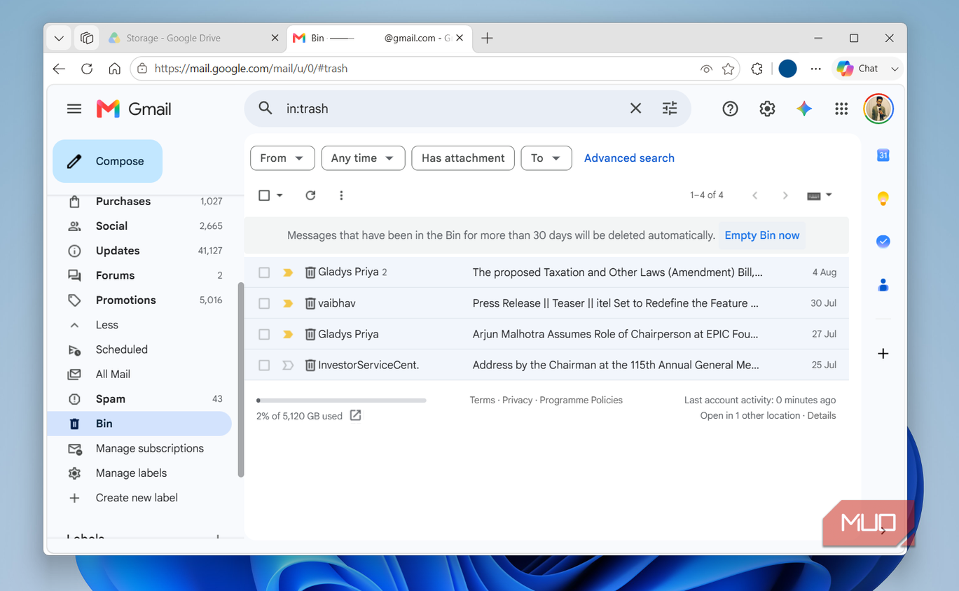Open the Gemini sparkle icon
Screen dimensions: 959x591
point(804,109)
